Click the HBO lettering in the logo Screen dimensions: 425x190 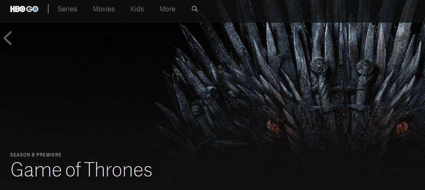tap(18, 9)
